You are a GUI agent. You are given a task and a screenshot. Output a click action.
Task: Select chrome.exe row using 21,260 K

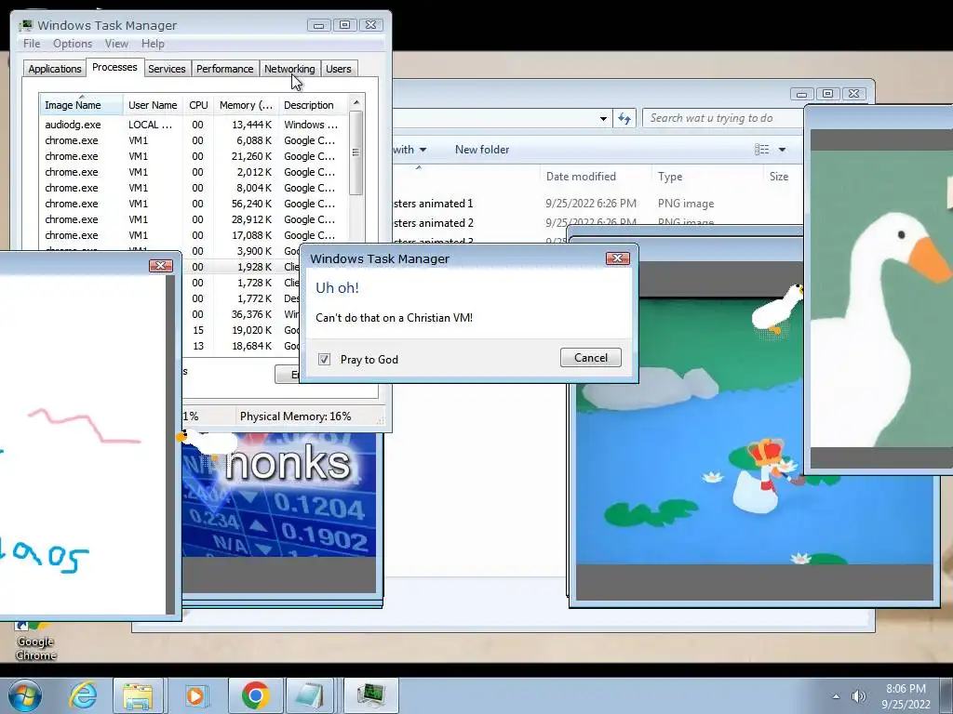click(x=194, y=156)
